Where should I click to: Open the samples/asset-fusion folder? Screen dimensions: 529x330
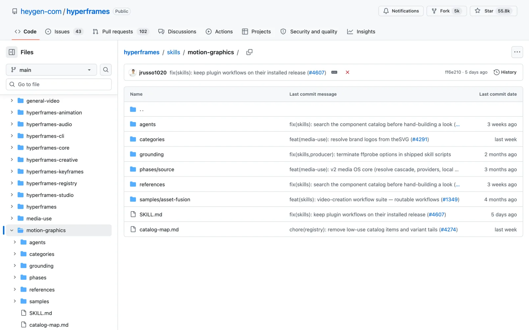(x=165, y=200)
